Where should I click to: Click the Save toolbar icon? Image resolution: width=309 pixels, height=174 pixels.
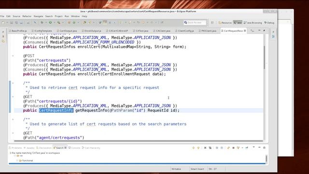point(12,23)
